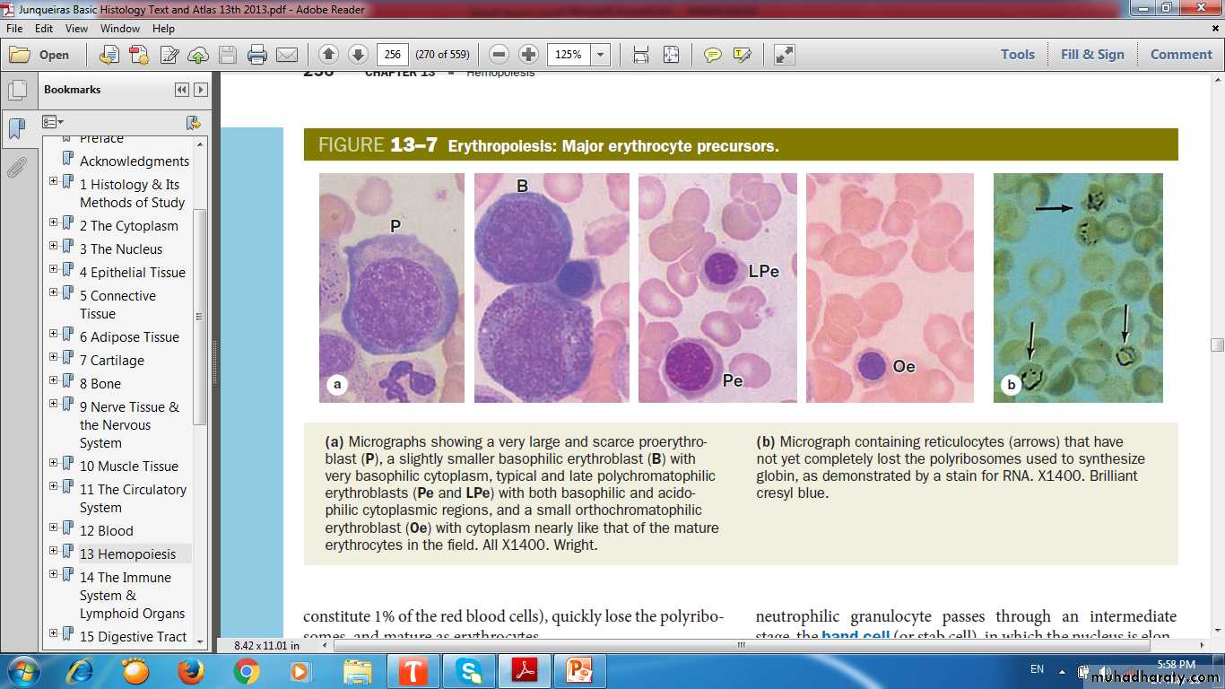This screenshot has width=1225, height=689.
Task: Go to next page with down arrow
Action: (357, 55)
